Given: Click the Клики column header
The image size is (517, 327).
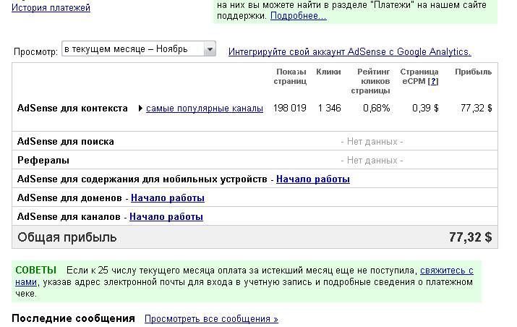Looking at the screenshot, I should [x=328, y=72].
